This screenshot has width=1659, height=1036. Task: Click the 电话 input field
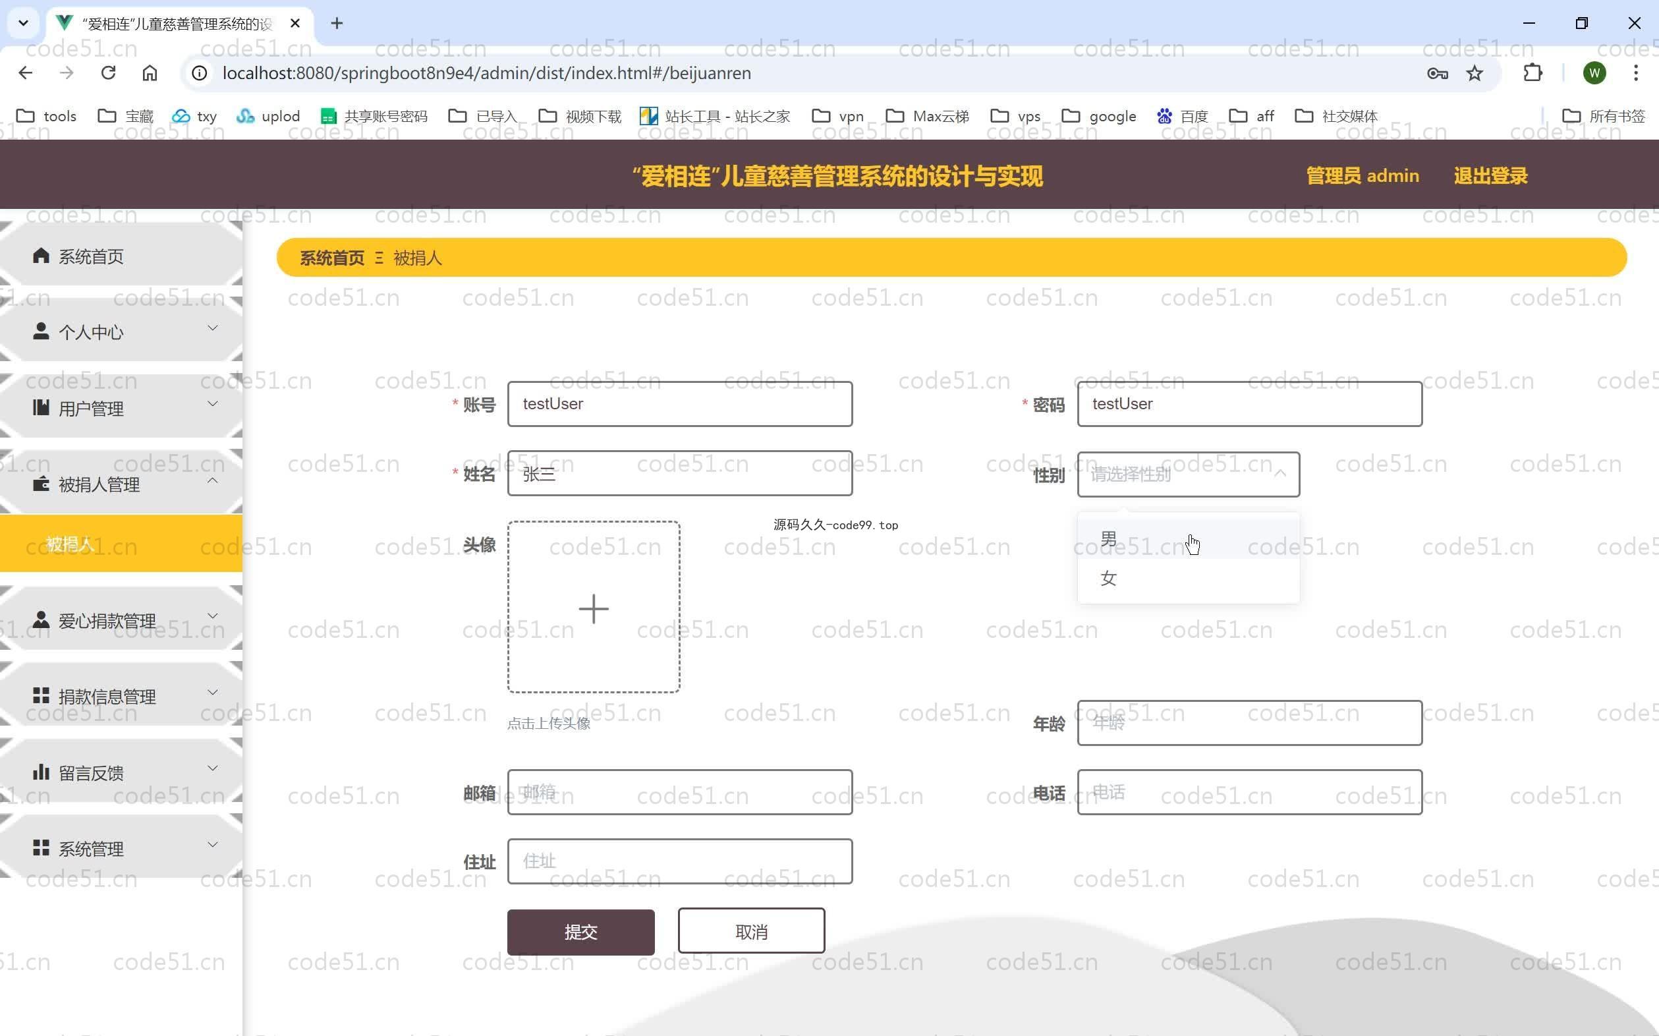1249,792
